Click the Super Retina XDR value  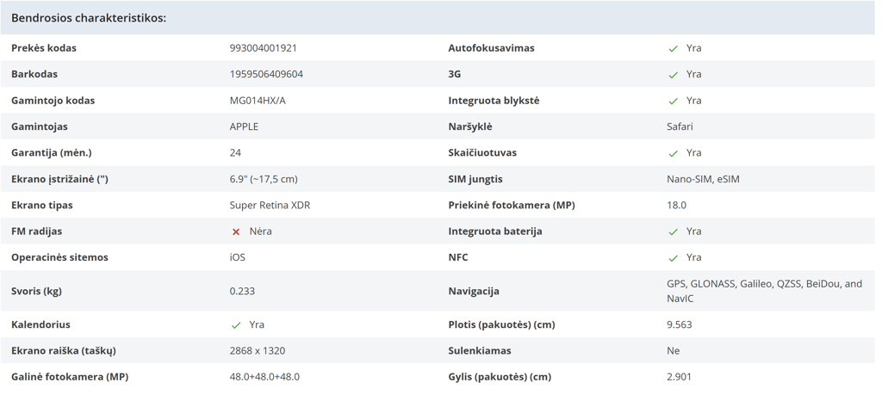pyautogui.click(x=270, y=205)
